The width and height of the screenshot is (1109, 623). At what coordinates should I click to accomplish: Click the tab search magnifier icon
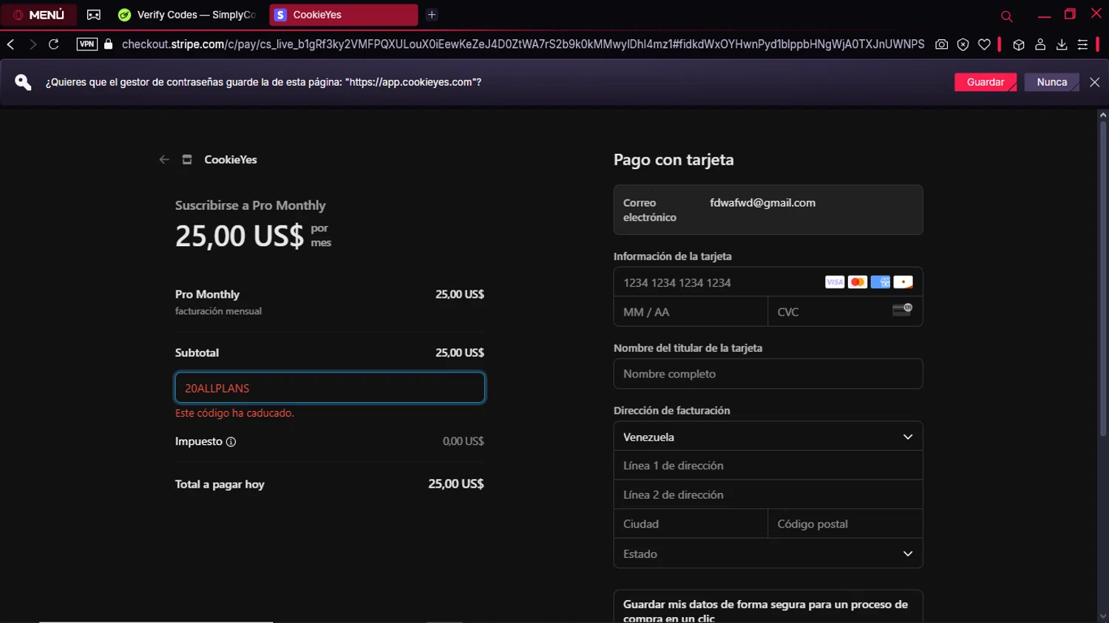1006,16
